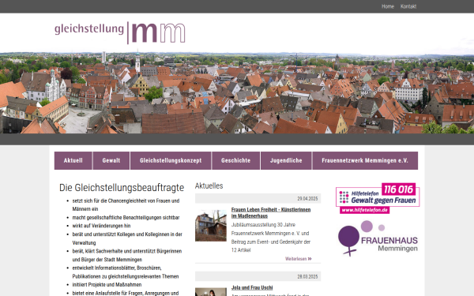Click the Aktuelles heading
This screenshot has height=296, width=474.
[209, 185]
